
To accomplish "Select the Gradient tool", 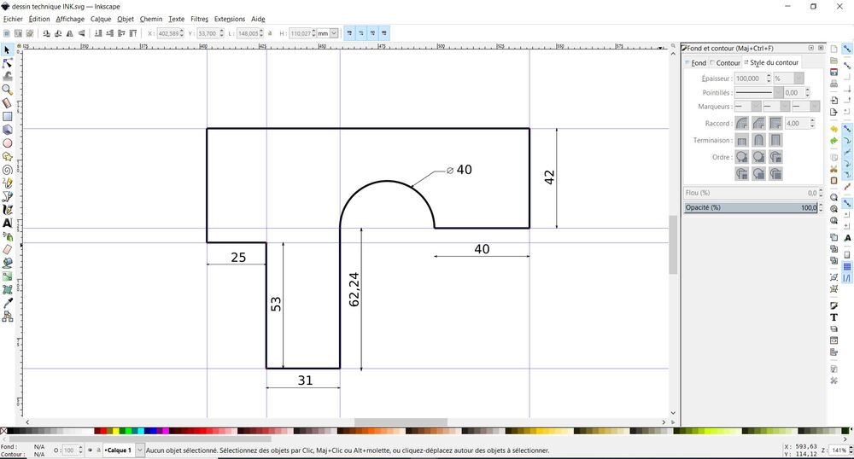I will pyautogui.click(x=7, y=276).
